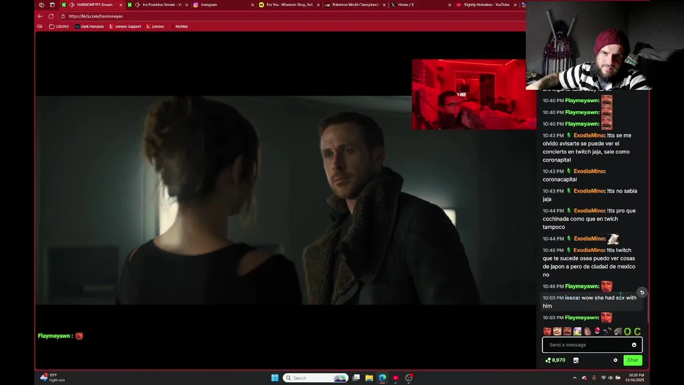Insert the green O emote from quick row

point(627,332)
